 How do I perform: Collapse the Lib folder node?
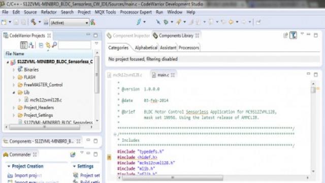pyautogui.click(x=14, y=93)
